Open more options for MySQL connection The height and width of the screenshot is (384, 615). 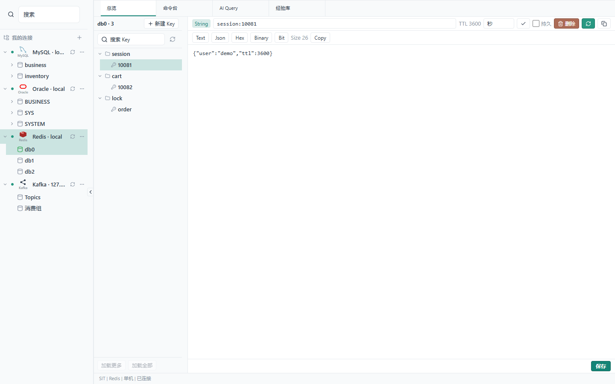pos(82,52)
